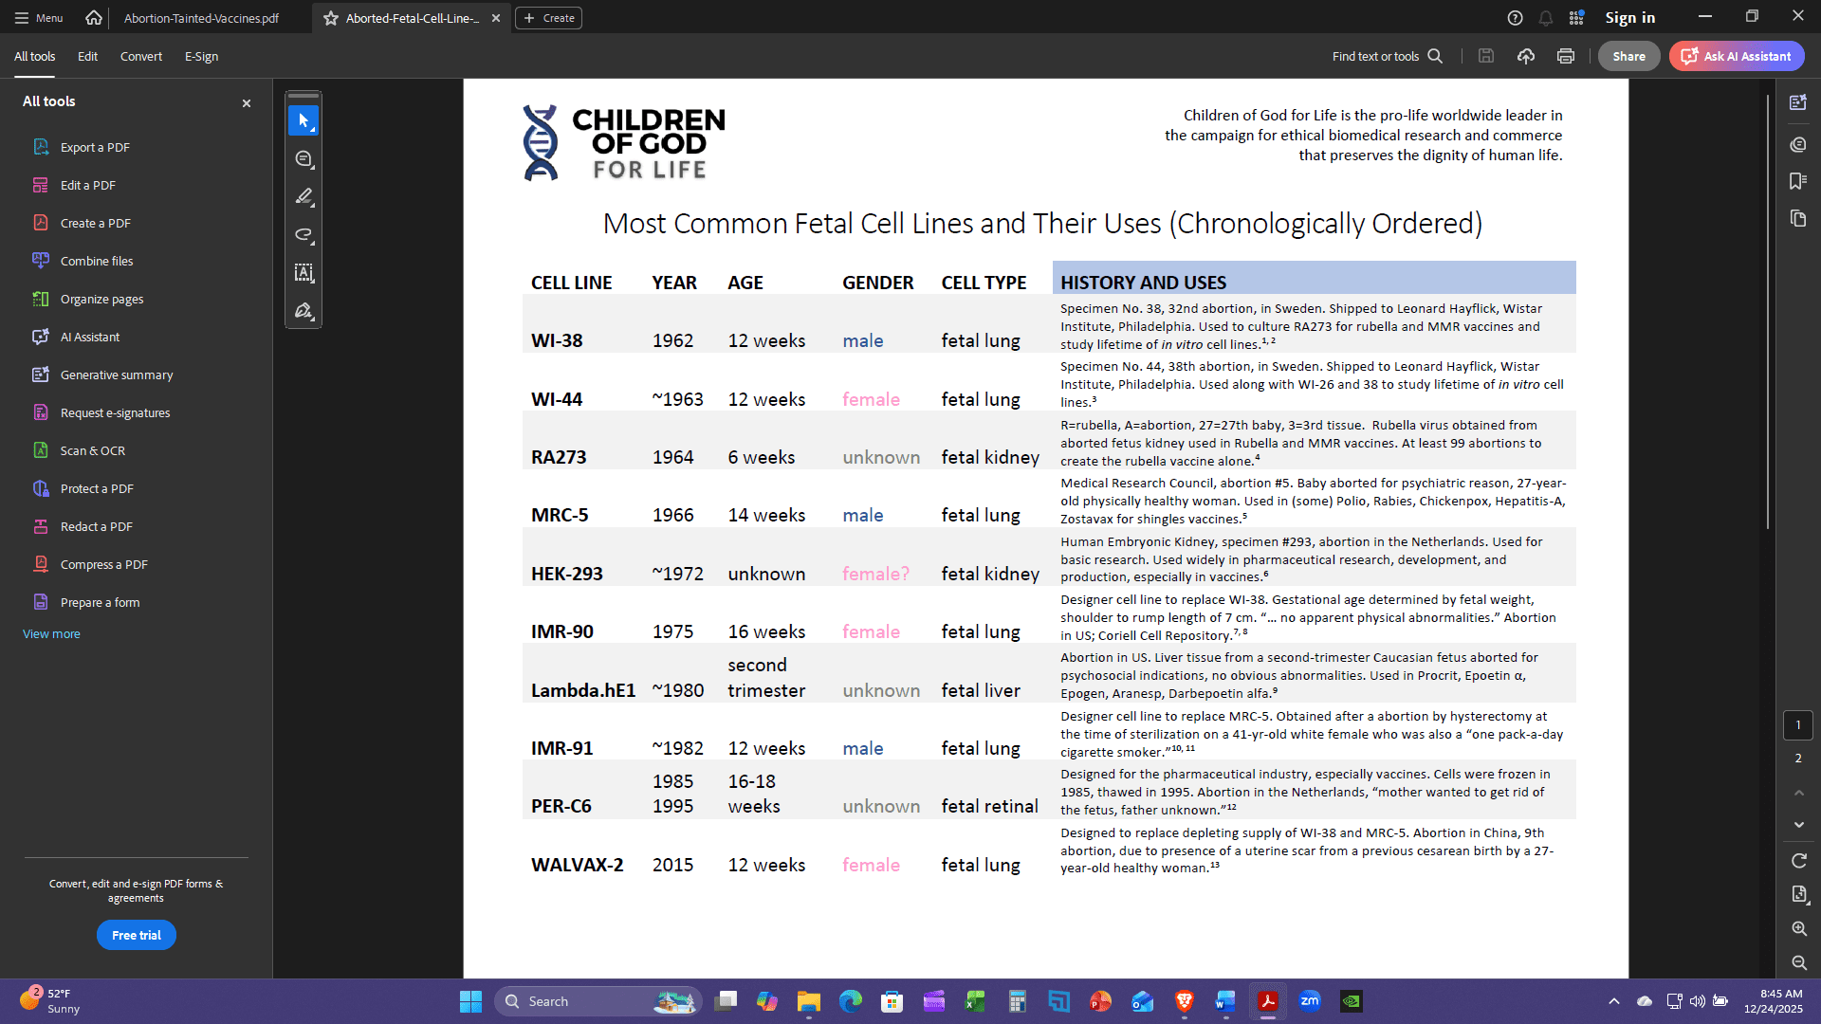
Task: Click the Share button
Action: tap(1628, 57)
